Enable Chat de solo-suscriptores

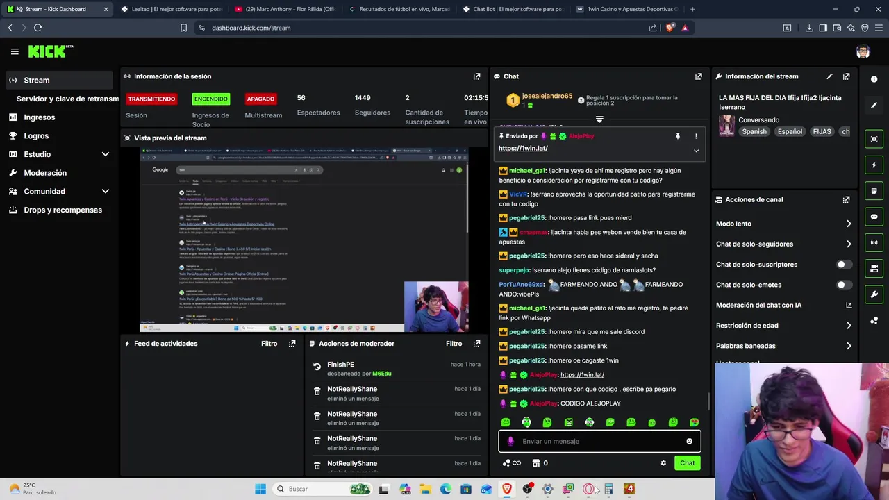coord(843,265)
